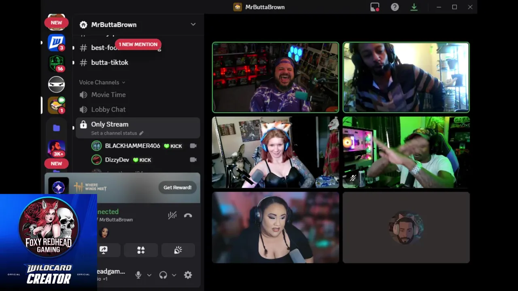Open the Soundboard button
The width and height of the screenshot is (518, 291).
tap(178, 250)
